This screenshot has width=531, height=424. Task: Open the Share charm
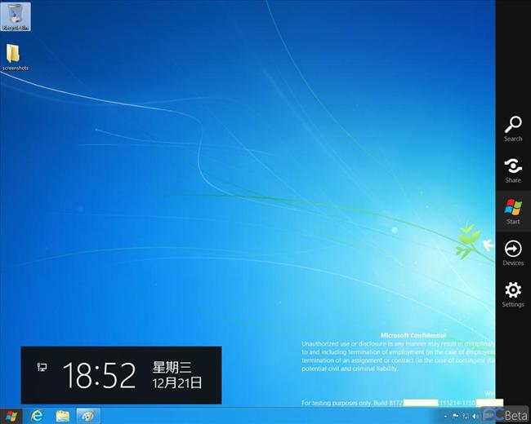coord(513,170)
